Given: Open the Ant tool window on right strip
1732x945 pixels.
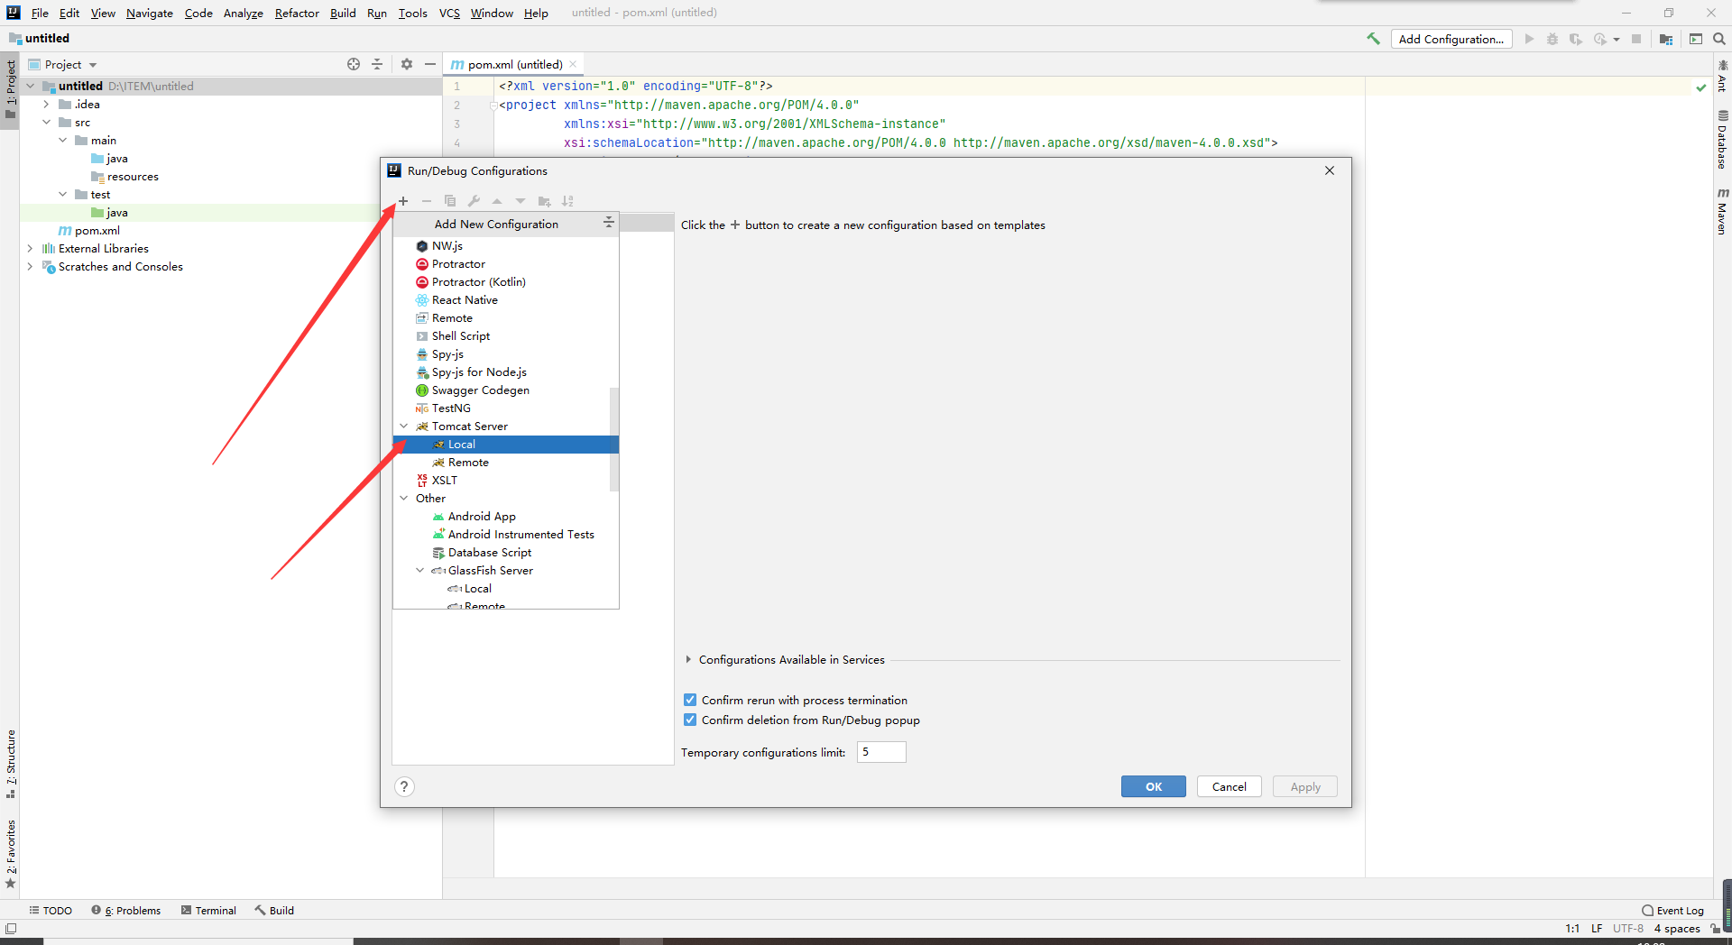Looking at the screenshot, I should tap(1722, 76).
